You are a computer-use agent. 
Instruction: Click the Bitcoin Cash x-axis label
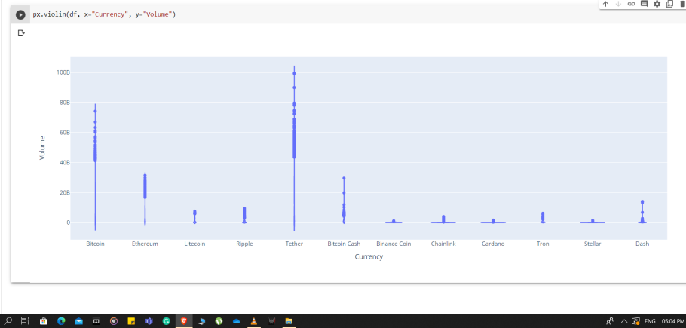click(x=344, y=244)
